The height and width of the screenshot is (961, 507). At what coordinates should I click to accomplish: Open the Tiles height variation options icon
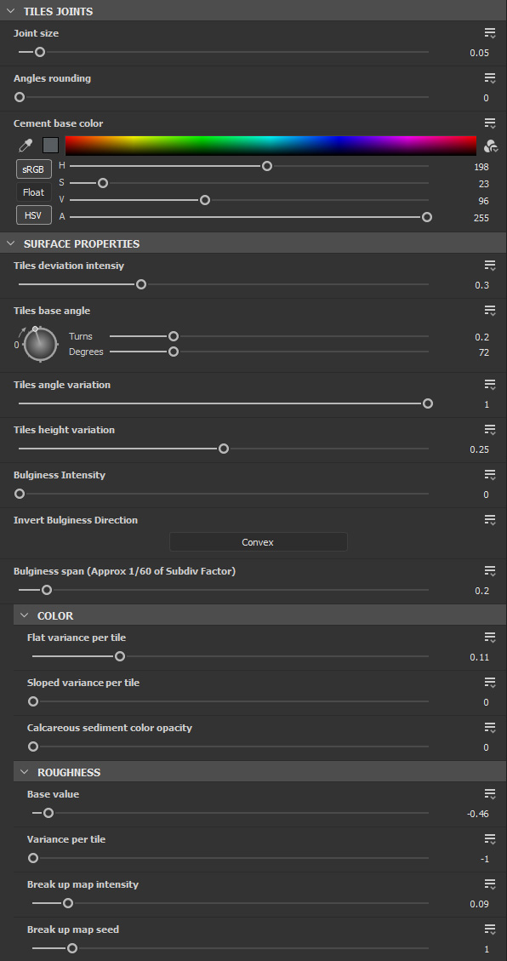tap(490, 430)
